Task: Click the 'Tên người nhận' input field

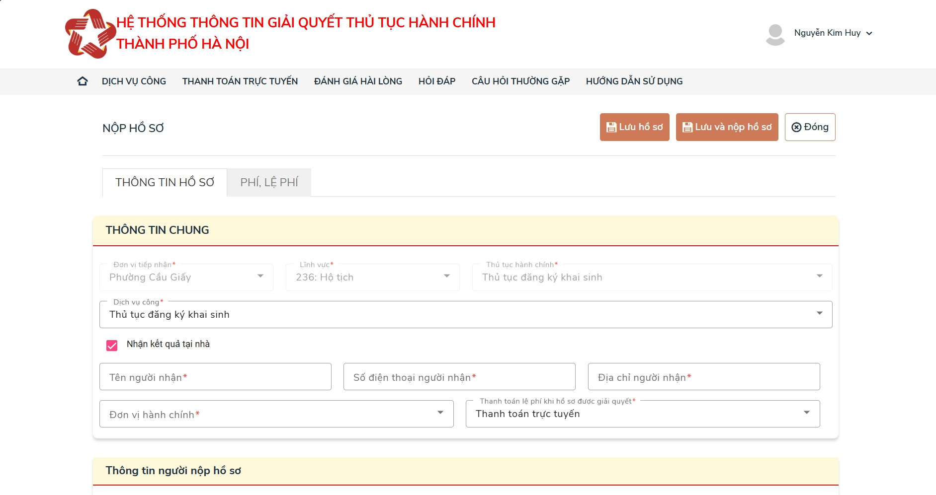Action: [215, 377]
